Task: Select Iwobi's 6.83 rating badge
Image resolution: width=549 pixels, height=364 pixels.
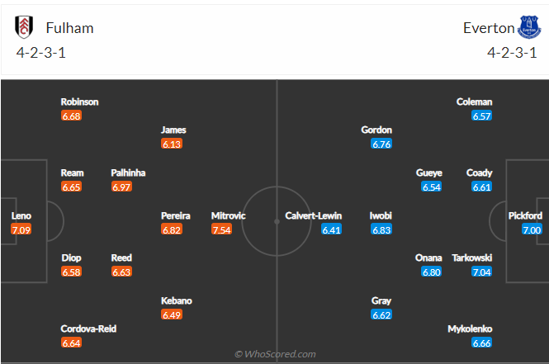Action: [381, 230]
